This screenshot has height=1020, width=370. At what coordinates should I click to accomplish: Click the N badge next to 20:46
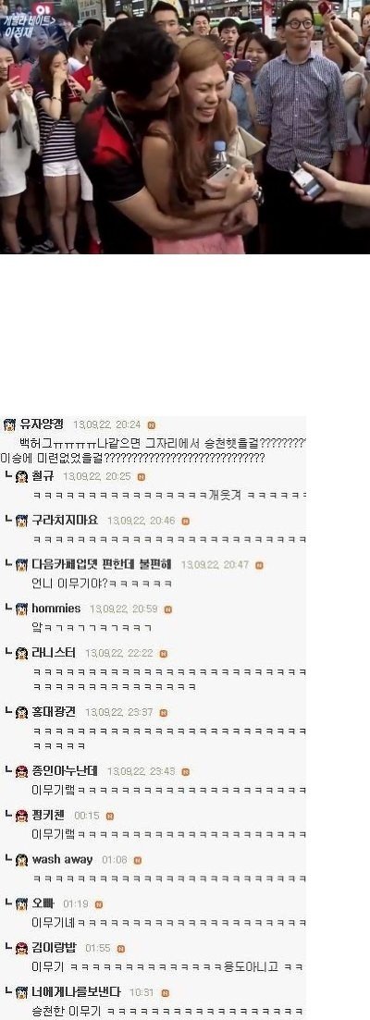[x=185, y=521]
